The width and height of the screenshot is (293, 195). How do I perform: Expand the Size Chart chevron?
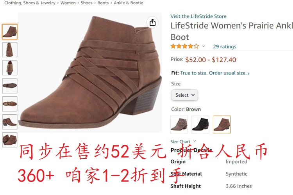click(195, 141)
